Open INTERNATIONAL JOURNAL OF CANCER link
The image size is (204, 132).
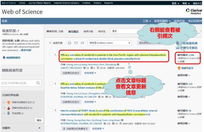pyautogui.click(x=81, y=124)
